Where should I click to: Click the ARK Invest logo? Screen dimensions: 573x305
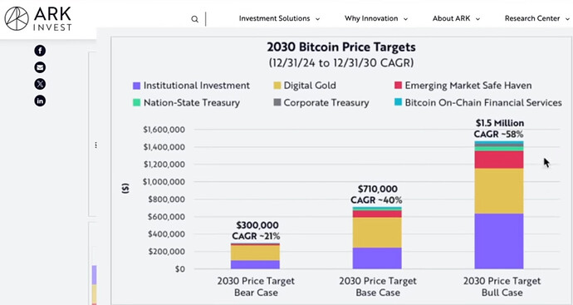tap(37, 18)
